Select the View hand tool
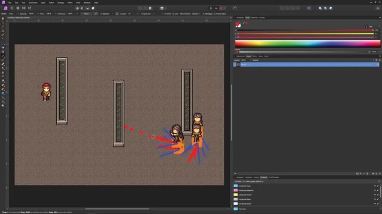The height and width of the screenshot is (214, 382). [3, 18]
